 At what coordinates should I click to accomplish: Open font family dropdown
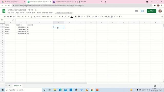click(47, 17)
